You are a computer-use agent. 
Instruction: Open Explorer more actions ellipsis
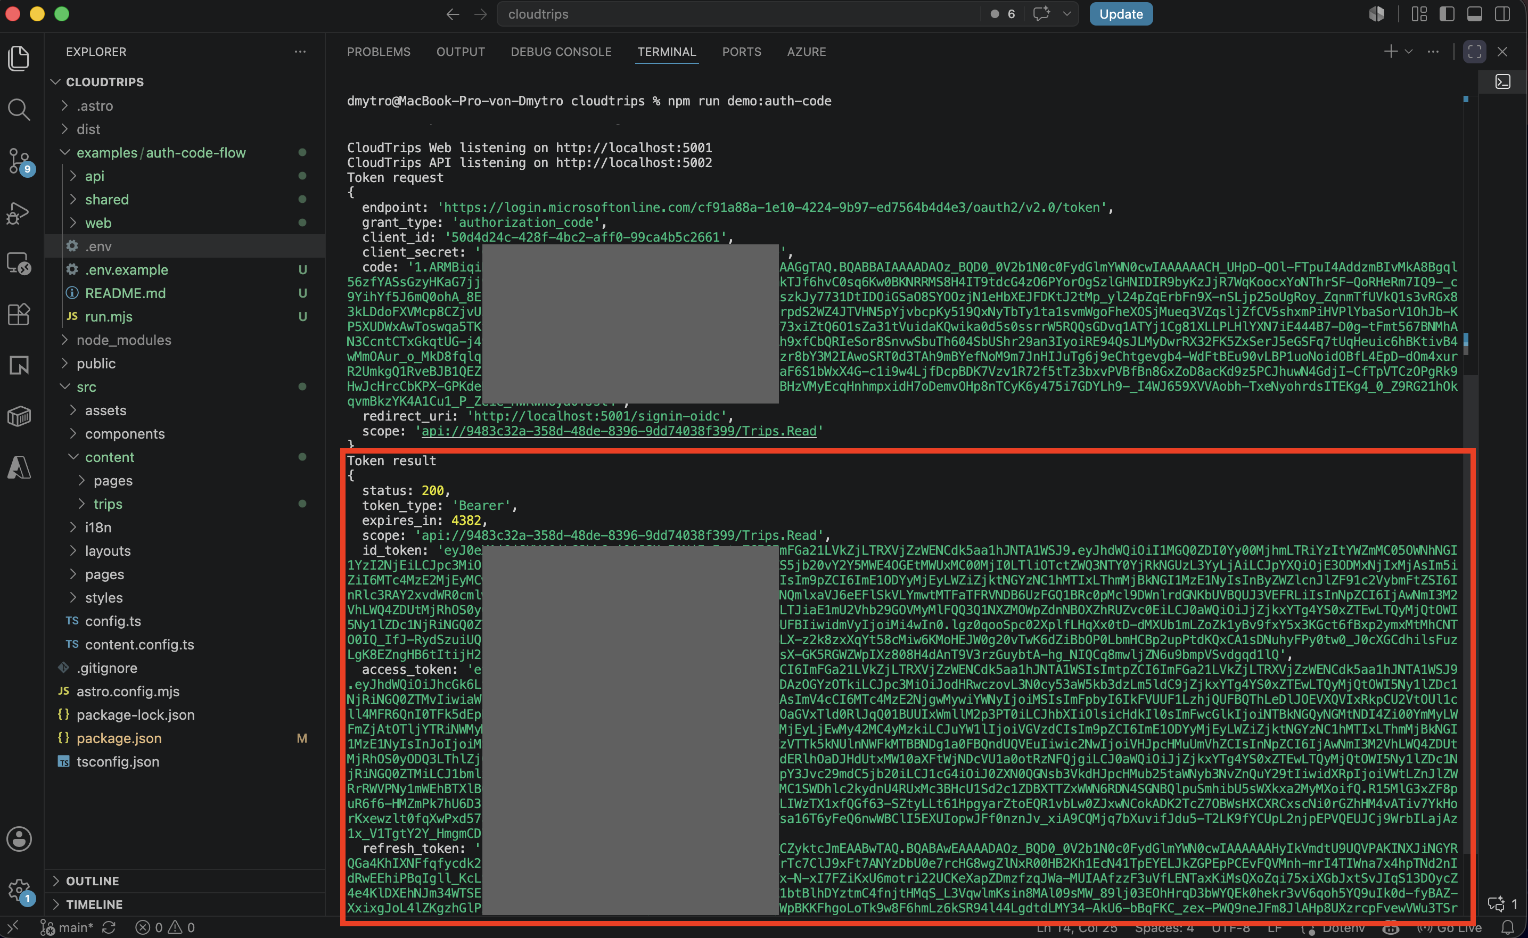(x=300, y=52)
